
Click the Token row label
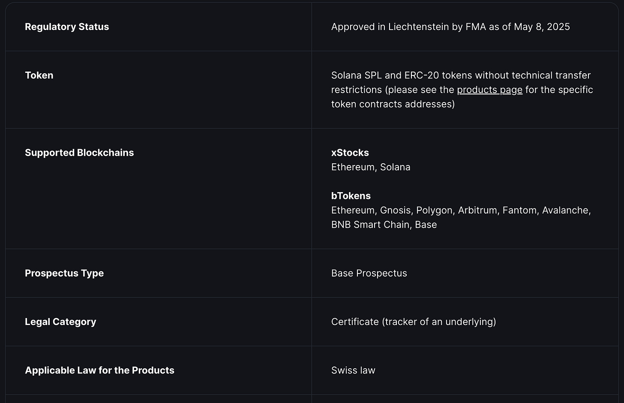click(x=39, y=75)
